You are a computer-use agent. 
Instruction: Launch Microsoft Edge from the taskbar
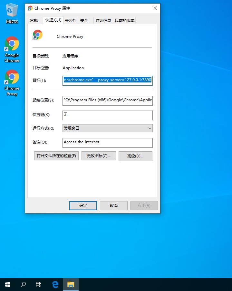(x=55, y=284)
